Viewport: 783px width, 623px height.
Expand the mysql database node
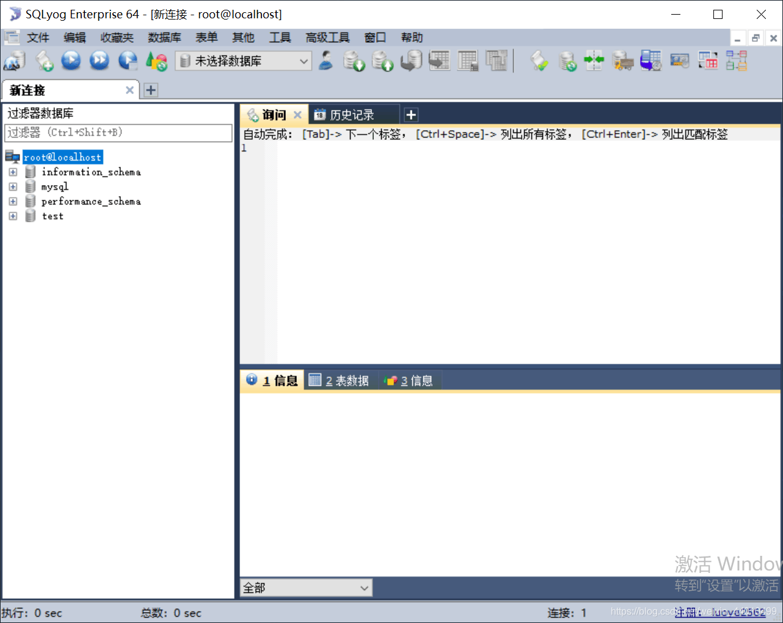coord(13,187)
